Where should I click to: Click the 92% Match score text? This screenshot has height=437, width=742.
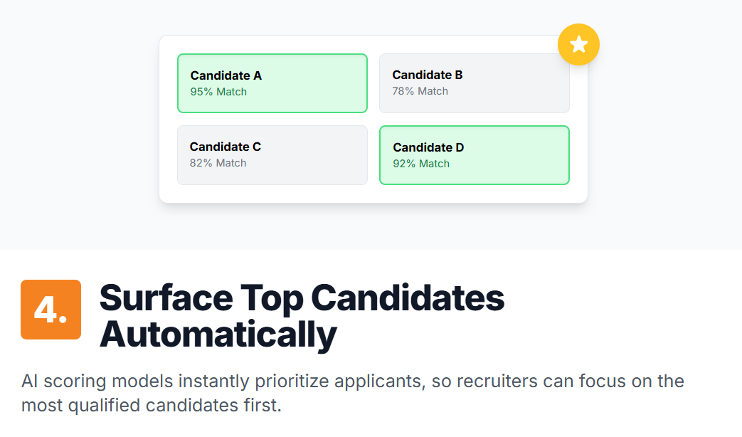click(421, 164)
